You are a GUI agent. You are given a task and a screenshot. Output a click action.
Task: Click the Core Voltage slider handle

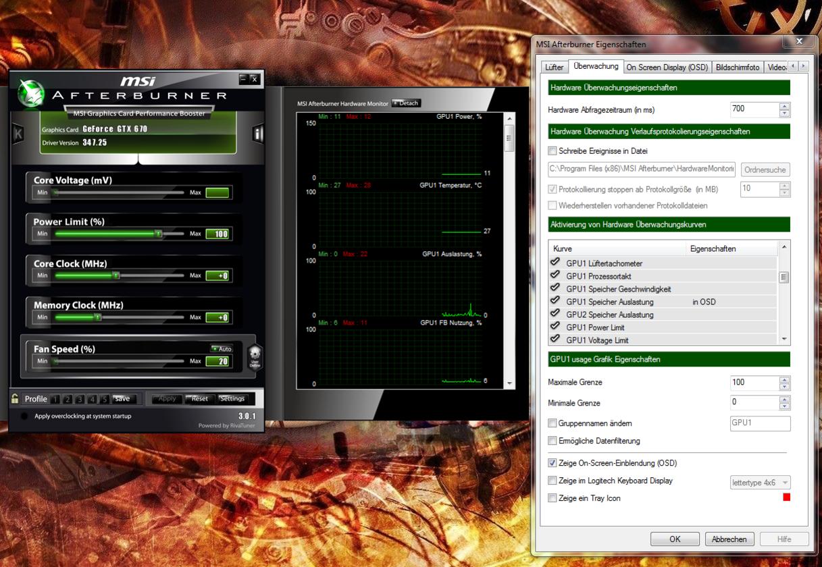56,192
